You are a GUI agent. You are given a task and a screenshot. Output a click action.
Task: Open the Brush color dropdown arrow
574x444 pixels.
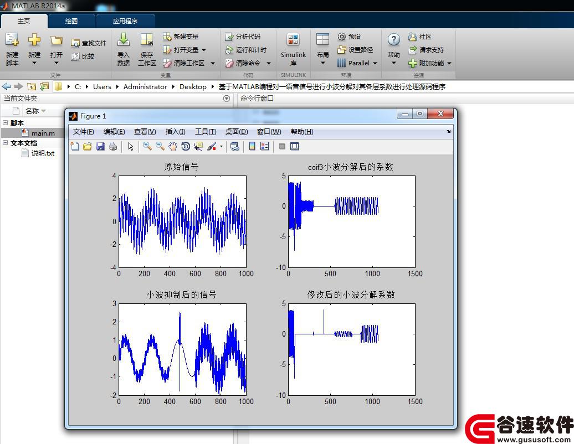(x=221, y=147)
